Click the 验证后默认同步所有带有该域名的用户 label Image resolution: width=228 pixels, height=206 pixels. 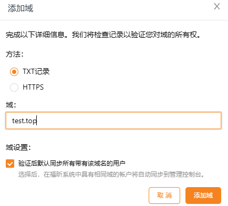click(x=72, y=164)
